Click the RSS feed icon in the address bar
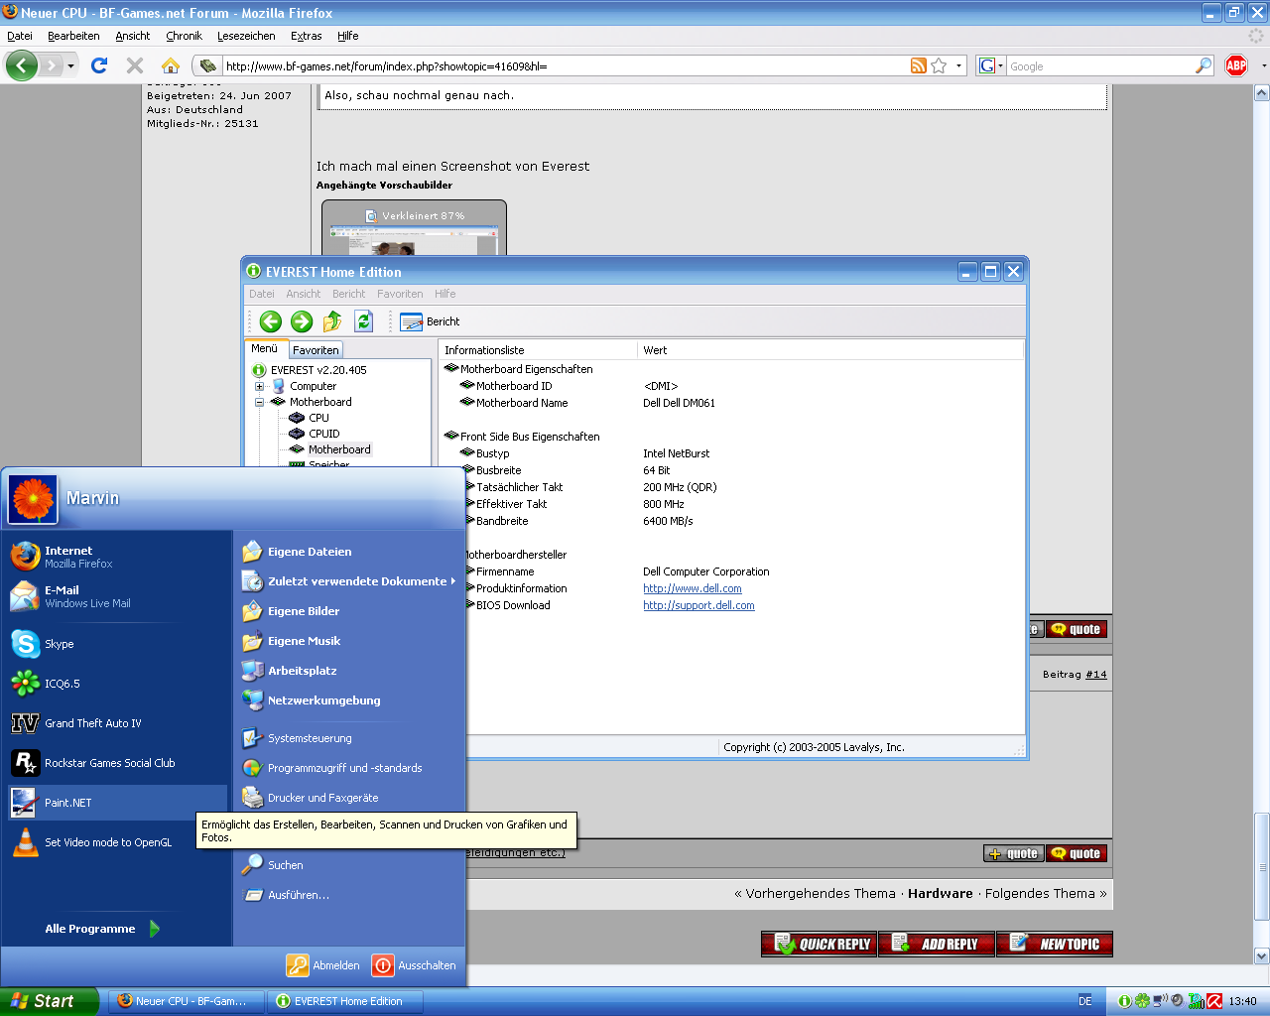 pyautogui.click(x=919, y=65)
